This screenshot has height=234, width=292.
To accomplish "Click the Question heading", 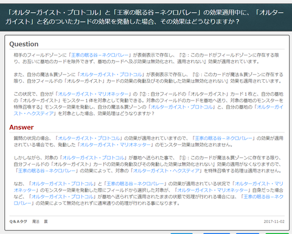I will [x=24, y=44].
